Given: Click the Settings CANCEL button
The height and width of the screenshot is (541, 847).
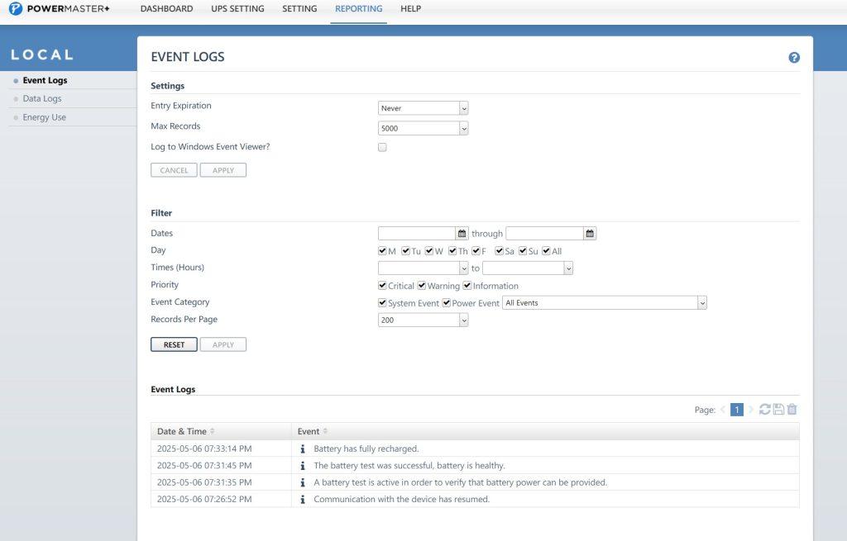Looking at the screenshot, I should click(x=174, y=170).
